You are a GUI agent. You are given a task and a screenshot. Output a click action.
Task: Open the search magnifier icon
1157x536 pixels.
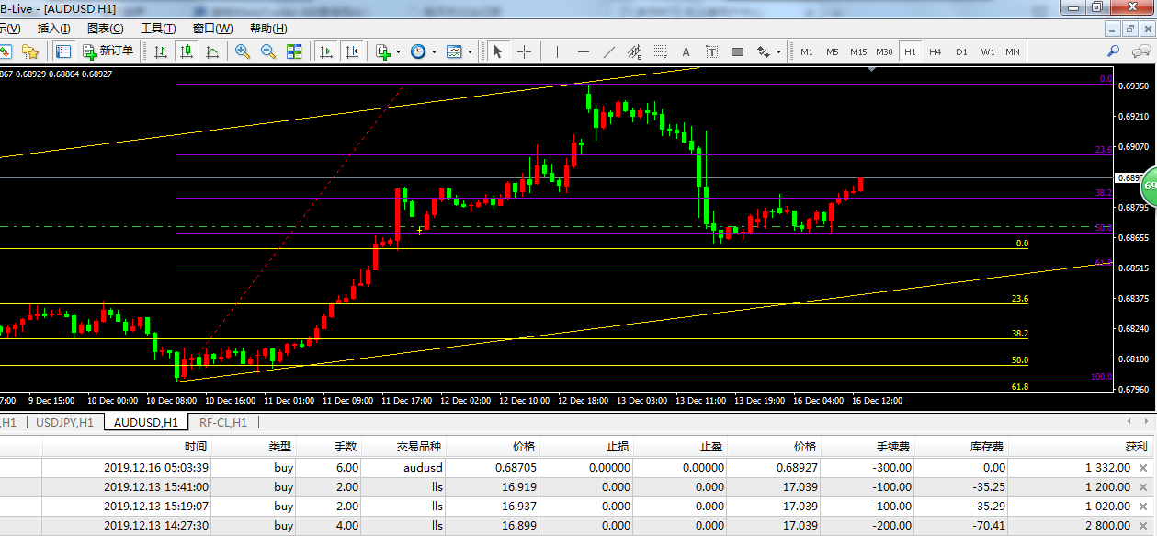click(1113, 51)
